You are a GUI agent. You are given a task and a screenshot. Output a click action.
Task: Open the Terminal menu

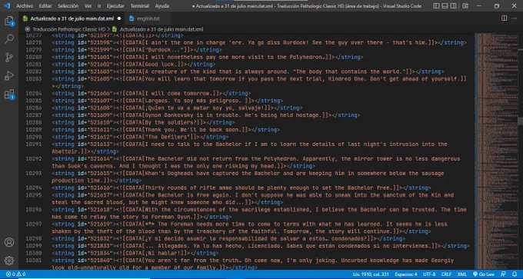[140, 6]
